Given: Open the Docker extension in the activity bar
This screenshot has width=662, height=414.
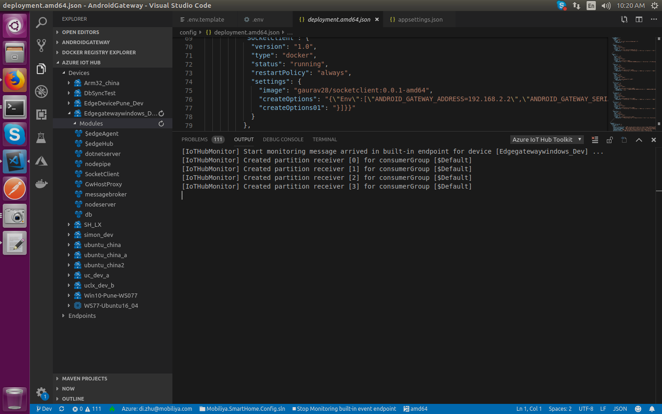Looking at the screenshot, I should 41,184.
